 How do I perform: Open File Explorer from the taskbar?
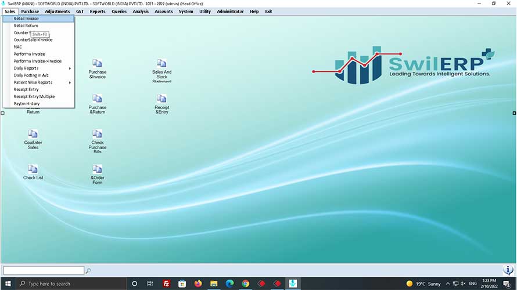click(214, 284)
